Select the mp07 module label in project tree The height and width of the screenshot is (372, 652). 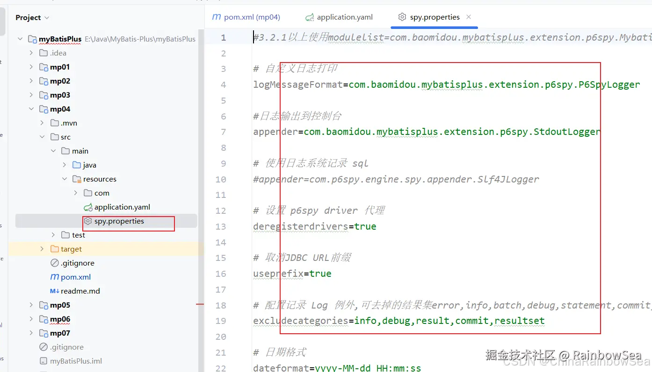click(60, 333)
